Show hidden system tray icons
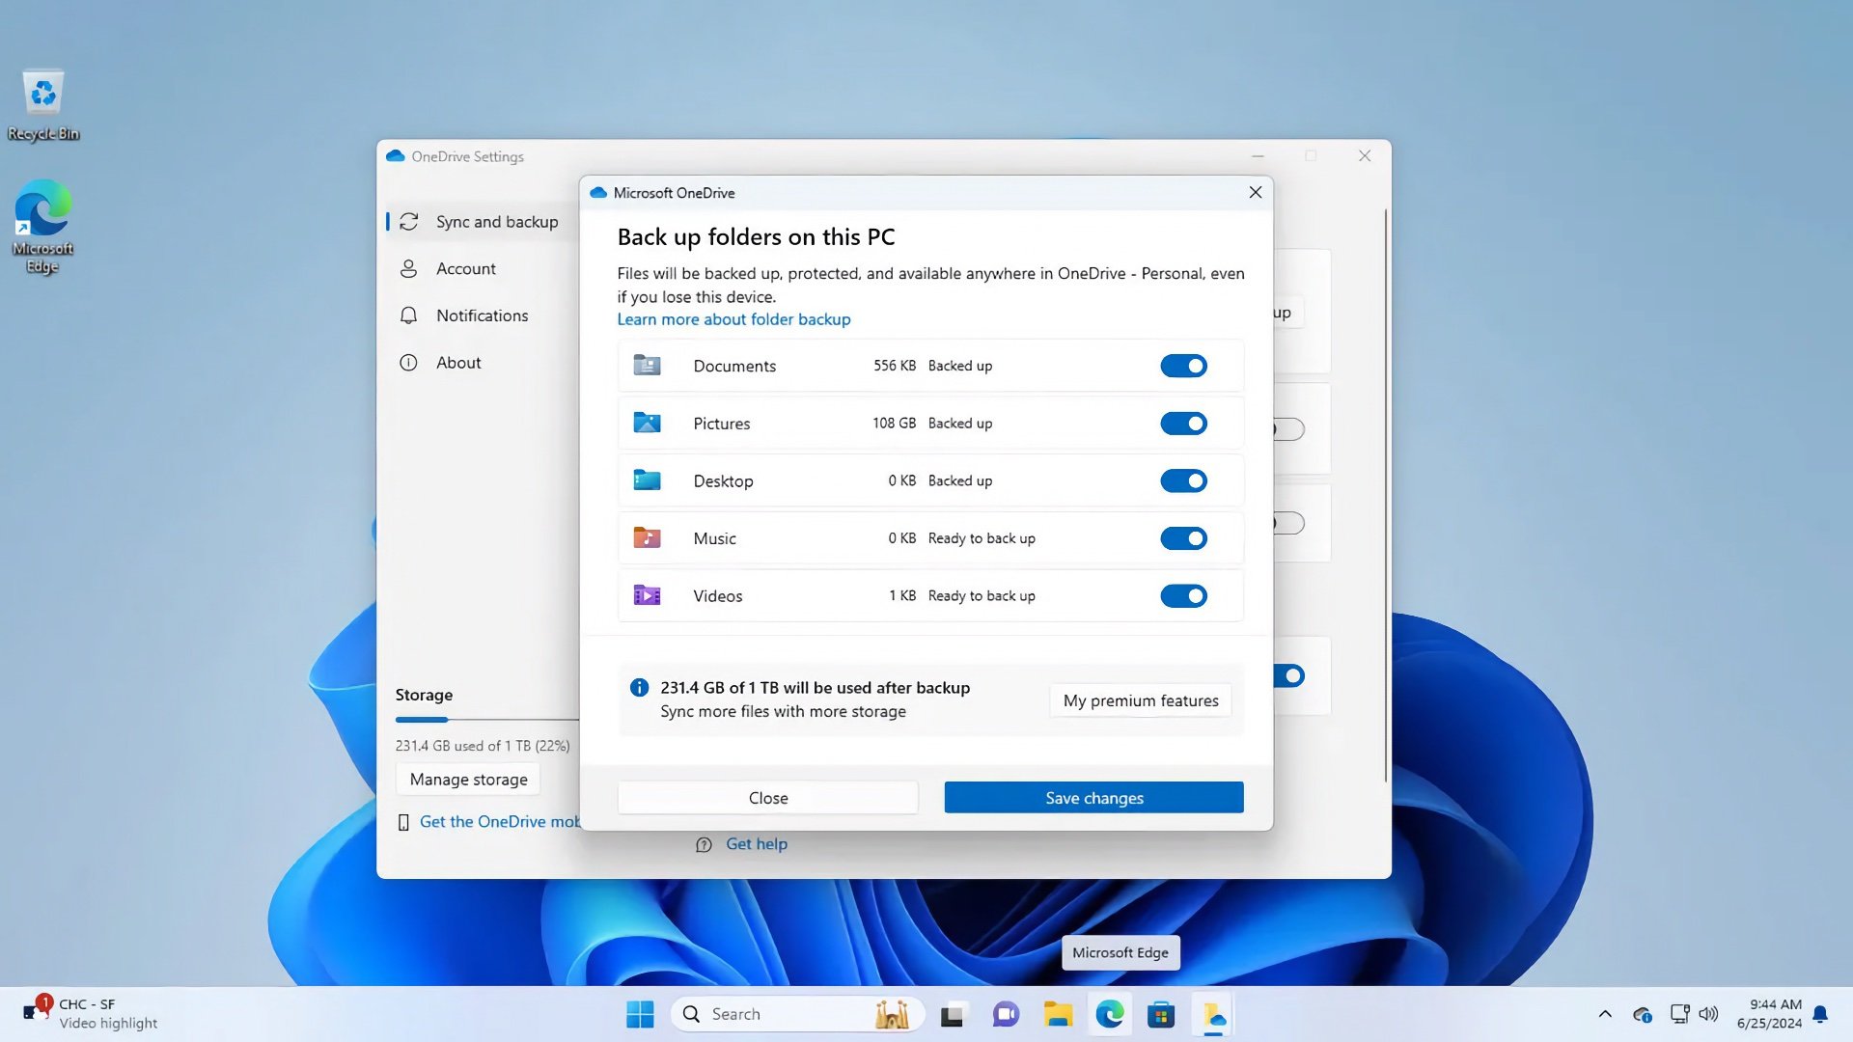1853x1042 pixels. pyautogui.click(x=1605, y=1014)
